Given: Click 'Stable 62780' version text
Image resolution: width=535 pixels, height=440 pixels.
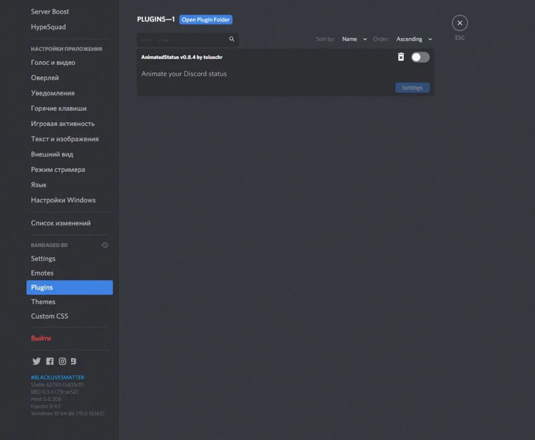Looking at the screenshot, I should (57, 385).
